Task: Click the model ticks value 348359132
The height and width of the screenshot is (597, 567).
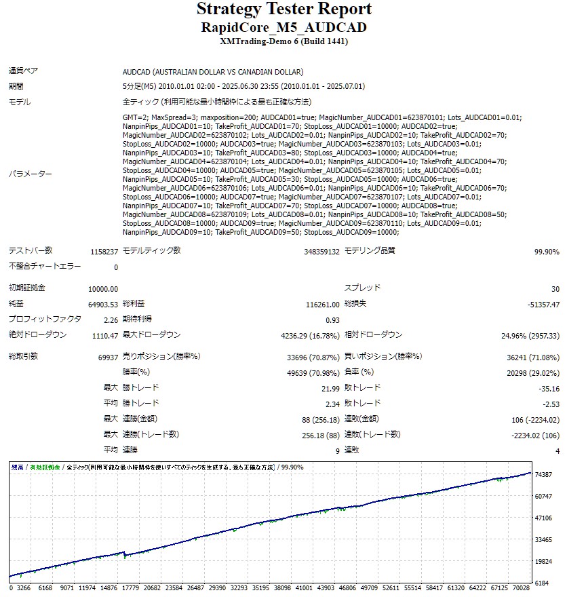Action: [x=321, y=252]
